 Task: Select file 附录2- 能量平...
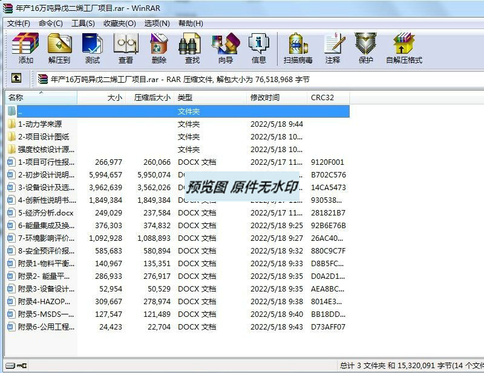tap(178, 276)
